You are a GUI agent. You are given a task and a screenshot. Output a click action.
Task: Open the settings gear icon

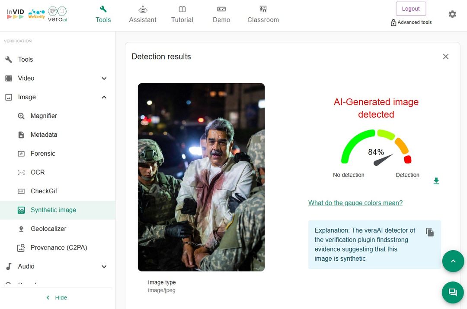click(452, 14)
